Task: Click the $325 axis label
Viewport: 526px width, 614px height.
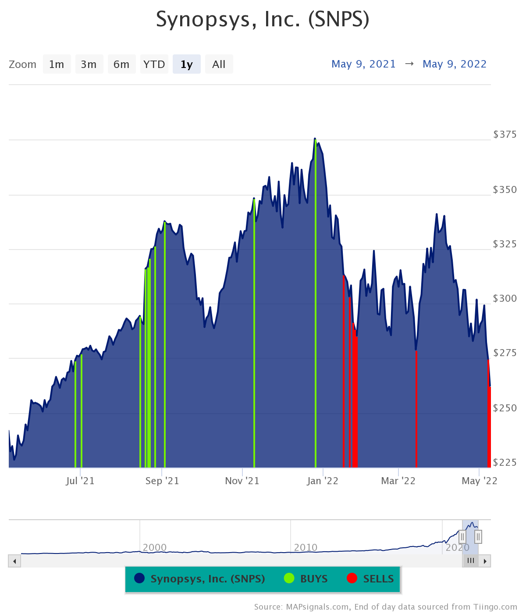Action: 505,244
